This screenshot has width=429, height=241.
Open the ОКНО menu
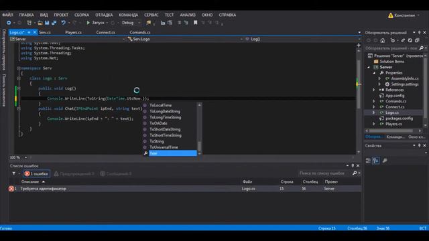point(207,15)
